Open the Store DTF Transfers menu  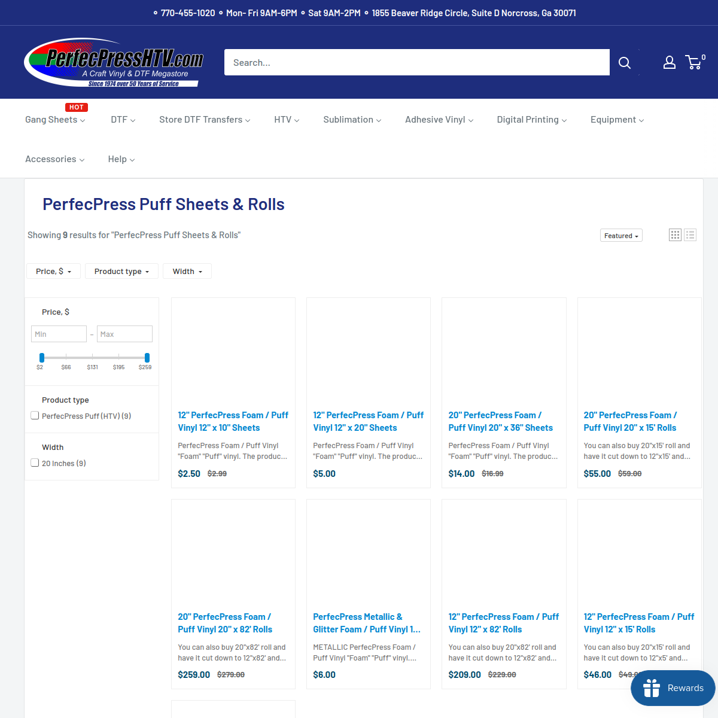tap(205, 120)
